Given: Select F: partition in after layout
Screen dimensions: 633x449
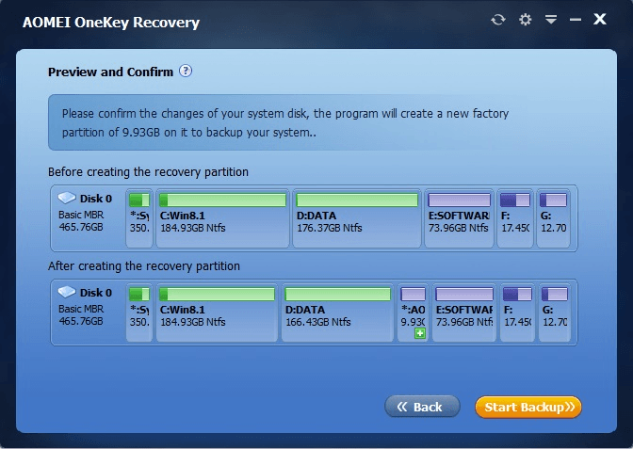Looking at the screenshot, I should point(517,313).
